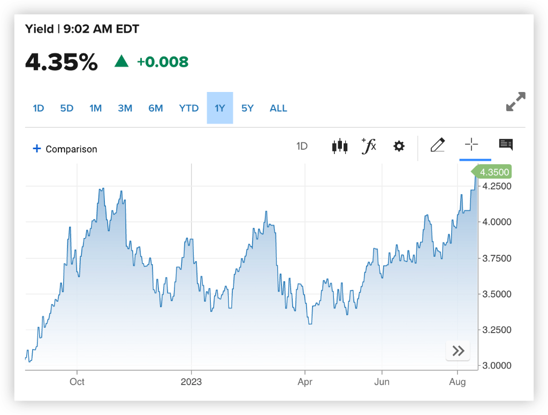Select the 1D time range
The height and width of the screenshot is (415, 548).
click(39, 108)
